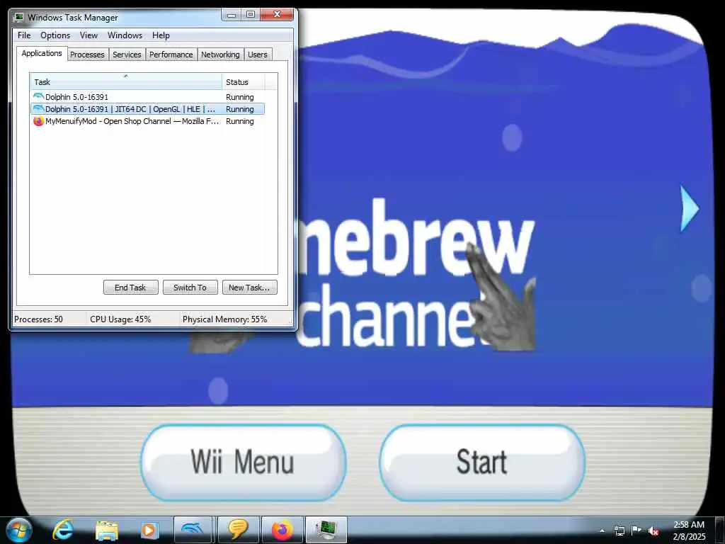Screen dimensions: 725x544
Task: Click the Running status of the MyMenuifyMod task
Action: point(240,121)
